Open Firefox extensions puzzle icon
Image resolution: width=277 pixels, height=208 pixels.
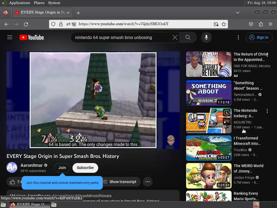(x=261, y=24)
